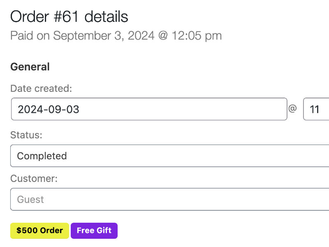
Task: Click the Date created label
Action: pyautogui.click(x=41, y=88)
